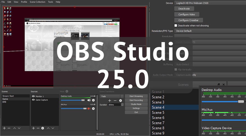Toggle Flip Vertically checkbox
The width and height of the screenshot is (246, 136).
click(176, 69)
